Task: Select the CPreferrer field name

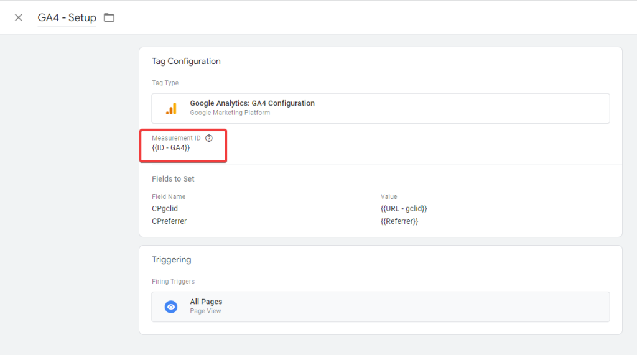Action: coord(169,221)
